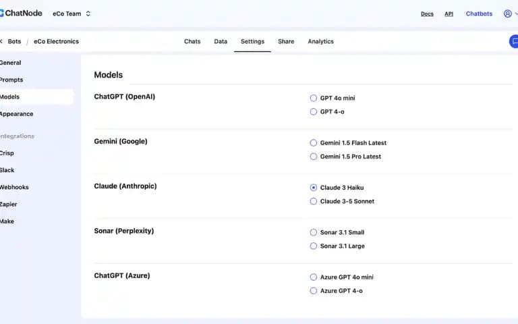Switch to the Chats tab
Viewport: 518px width, 324px height.
(x=192, y=41)
